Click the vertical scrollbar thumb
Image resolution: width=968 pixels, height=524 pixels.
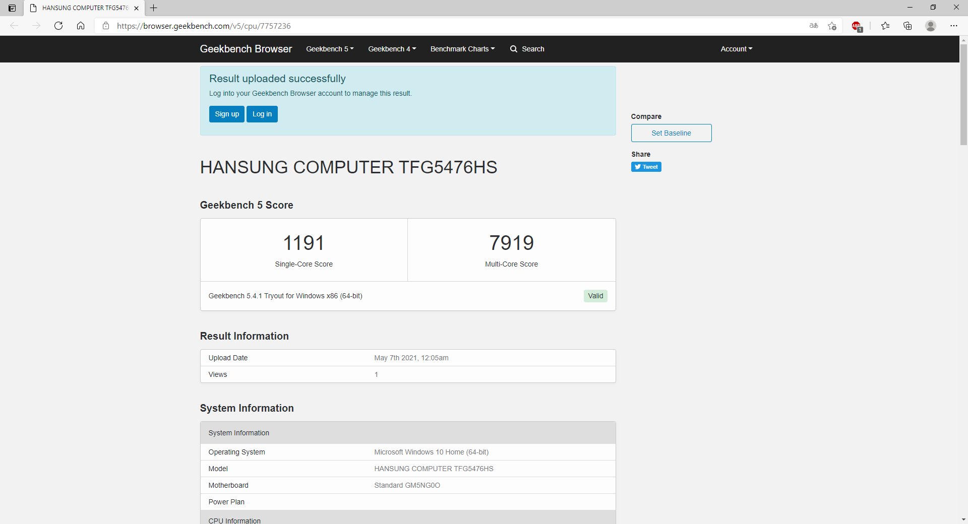963,95
